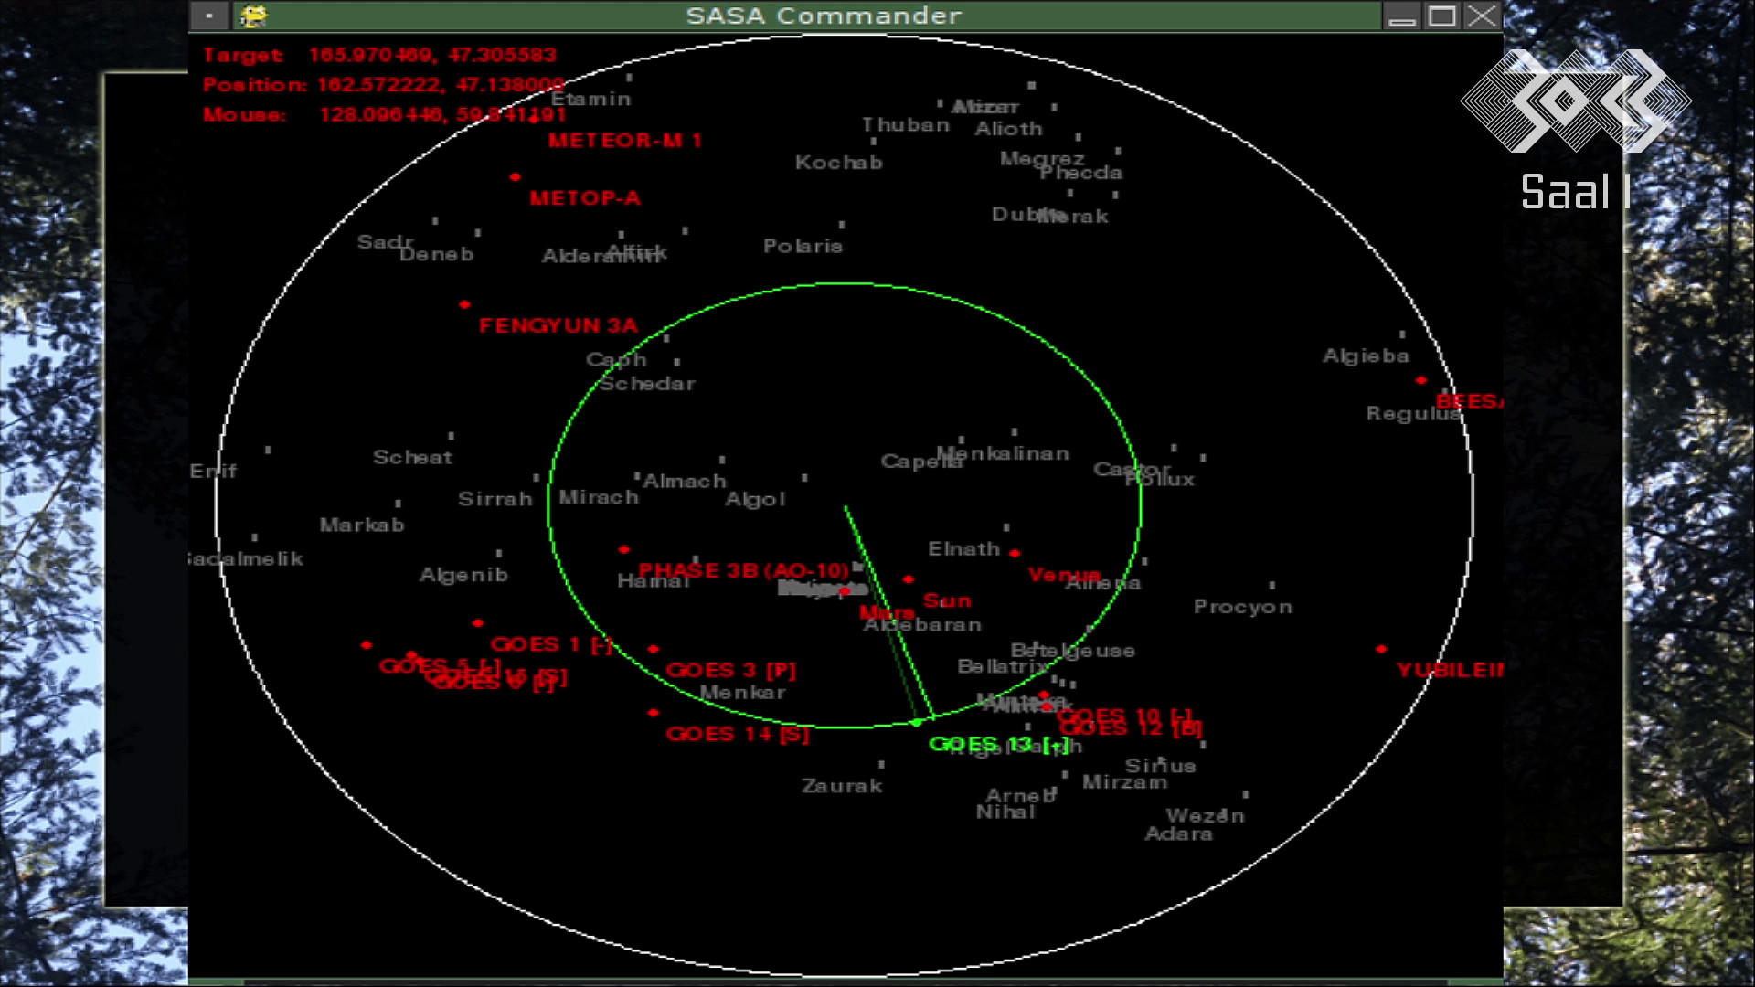The width and height of the screenshot is (1755, 987).
Task: Click the Procyon star label
Action: [1242, 607]
